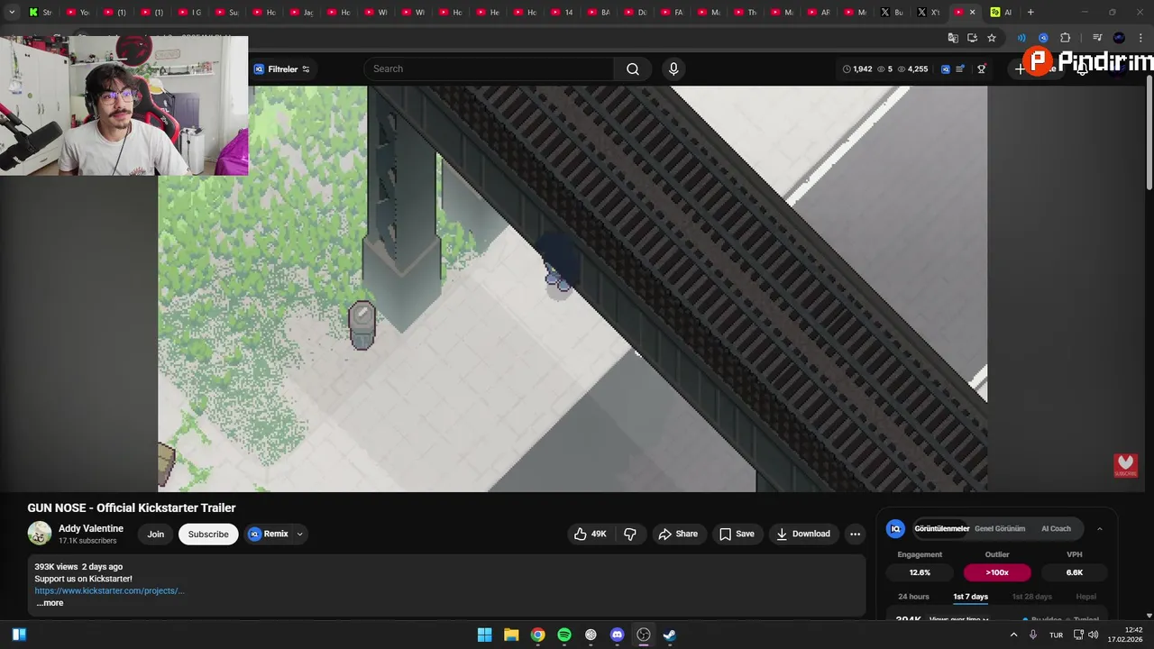
Task: Open the three-dot more actions menu
Action: click(x=855, y=534)
